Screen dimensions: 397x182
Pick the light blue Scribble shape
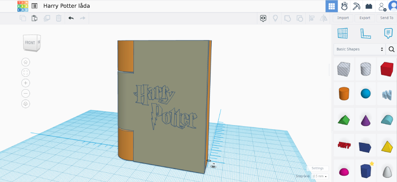point(387,94)
